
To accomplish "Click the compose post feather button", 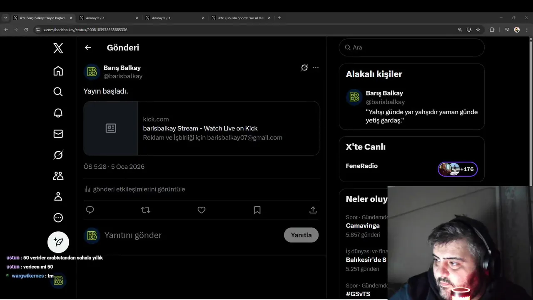I will (x=58, y=242).
